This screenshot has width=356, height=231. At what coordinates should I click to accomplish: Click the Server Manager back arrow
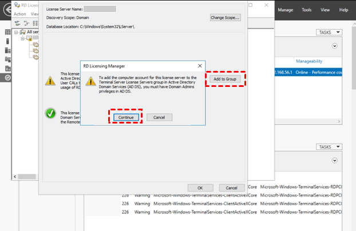point(8,10)
